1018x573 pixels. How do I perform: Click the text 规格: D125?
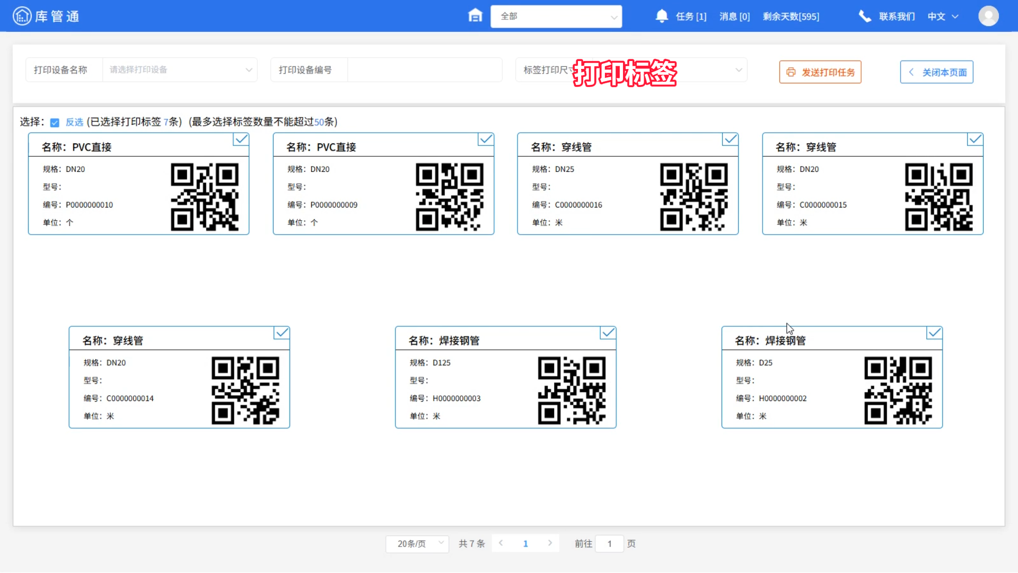click(x=430, y=363)
